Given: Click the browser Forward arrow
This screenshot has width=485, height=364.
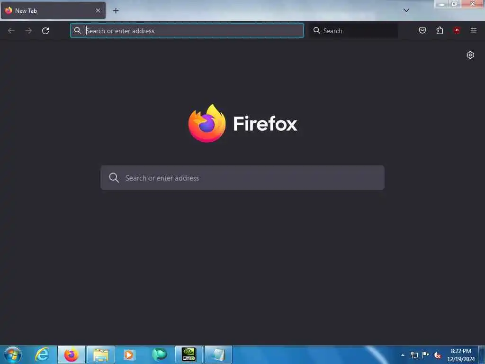Looking at the screenshot, I should pos(28,31).
